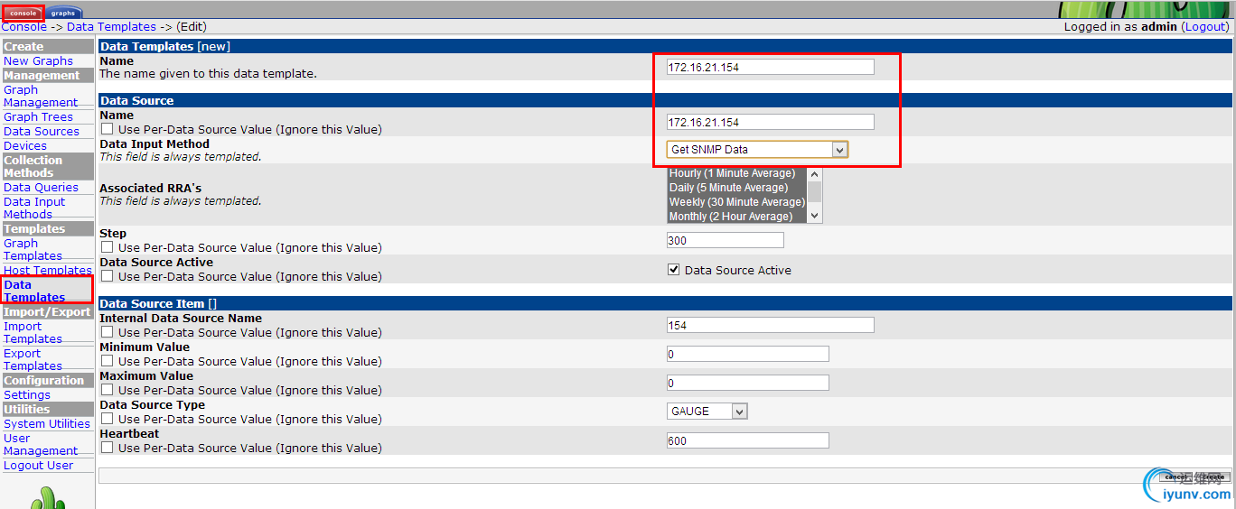This screenshot has height=509, width=1236.
Task: Open User Management in sidebar
Action: 41,444
